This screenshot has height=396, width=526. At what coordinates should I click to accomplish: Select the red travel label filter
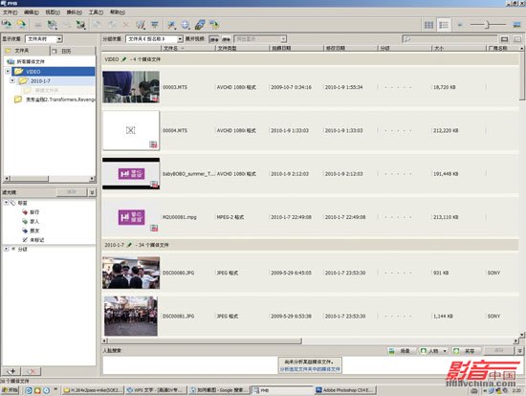pyautogui.click(x=31, y=212)
